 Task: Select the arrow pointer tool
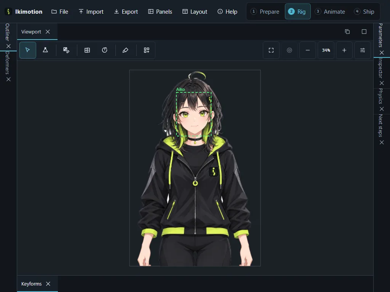(27, 50)
